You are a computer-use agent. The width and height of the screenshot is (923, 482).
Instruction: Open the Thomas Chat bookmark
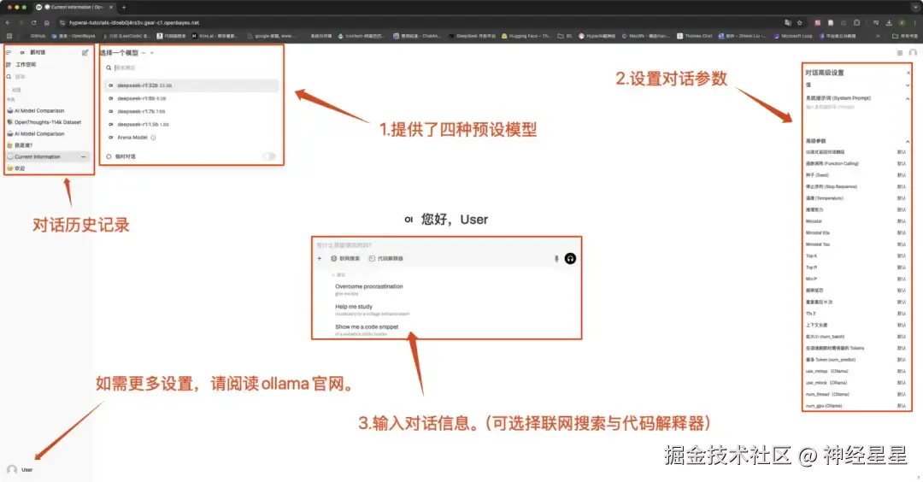click(x=694, y=36)
